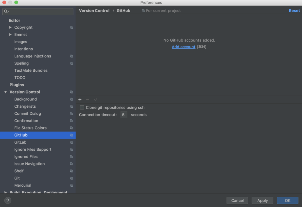
Task: Click project-level icon beside Commit Dialog
Action: pos(71,114)
